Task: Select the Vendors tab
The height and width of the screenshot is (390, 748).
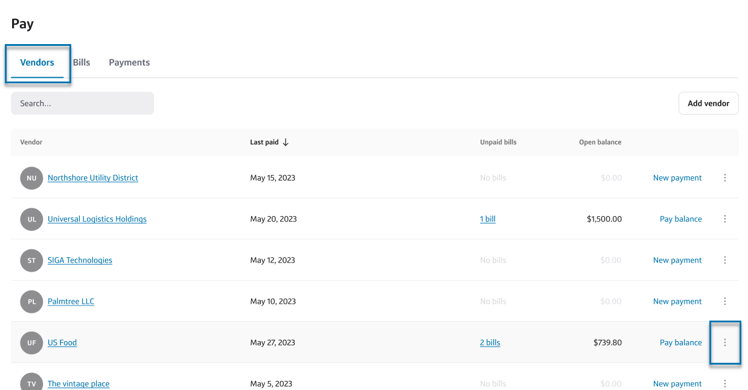Action: 37,62
